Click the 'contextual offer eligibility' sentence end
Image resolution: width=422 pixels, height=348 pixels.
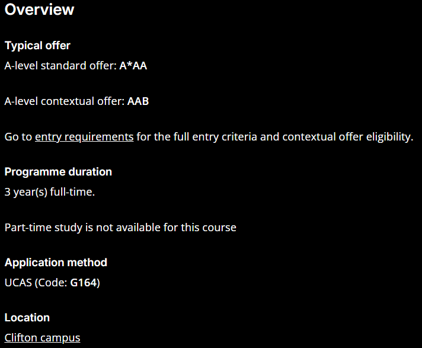coord(348,137)
